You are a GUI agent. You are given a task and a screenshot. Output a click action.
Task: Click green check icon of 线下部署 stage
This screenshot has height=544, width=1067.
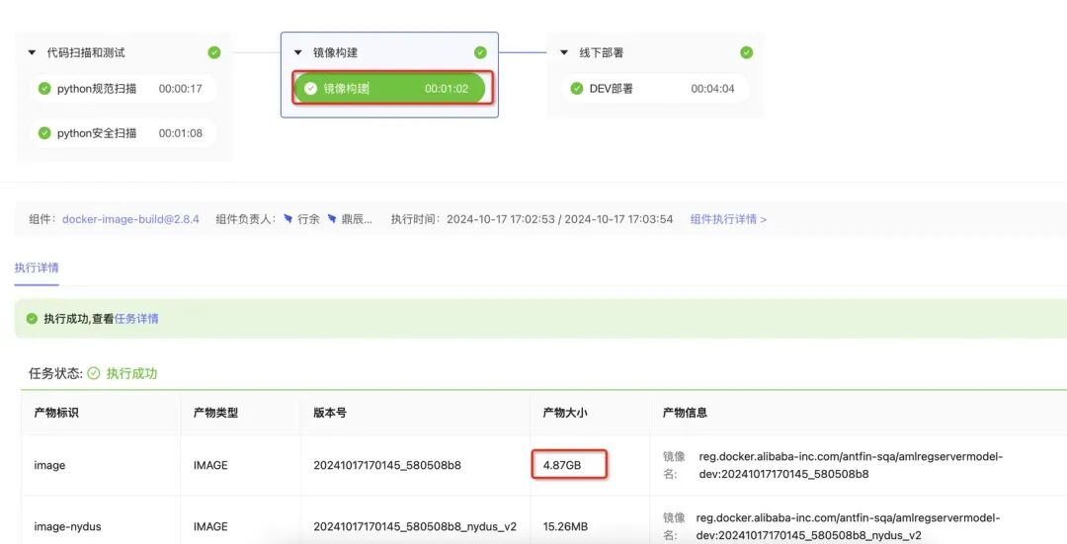747,52
